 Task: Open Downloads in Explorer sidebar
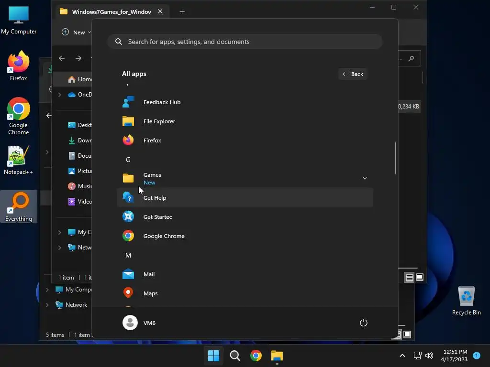79,140
